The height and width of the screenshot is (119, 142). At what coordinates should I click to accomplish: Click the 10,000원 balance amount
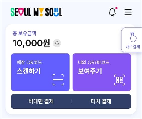[x=31, y=43]
